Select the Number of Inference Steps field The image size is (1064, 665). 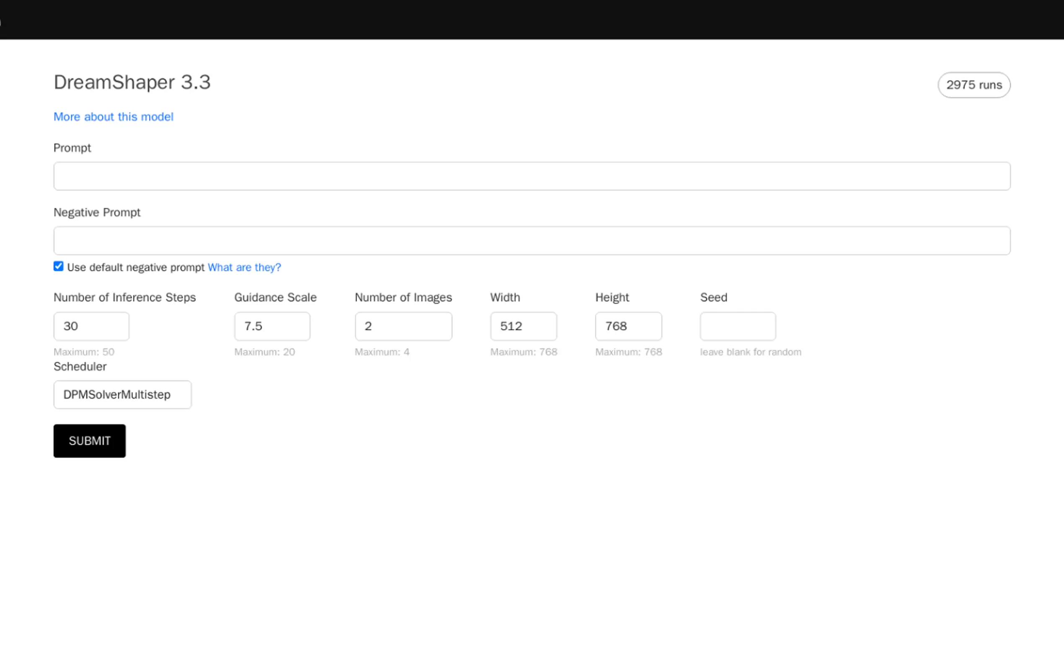(91, 326)
